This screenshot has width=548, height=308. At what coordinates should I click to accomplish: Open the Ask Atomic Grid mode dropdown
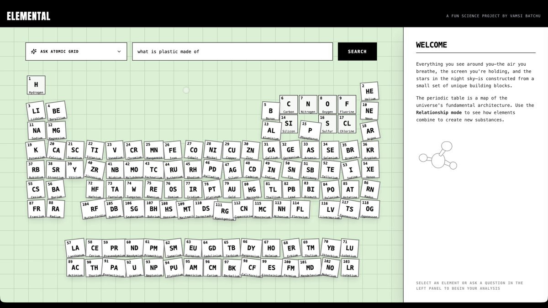coord(76,52)
